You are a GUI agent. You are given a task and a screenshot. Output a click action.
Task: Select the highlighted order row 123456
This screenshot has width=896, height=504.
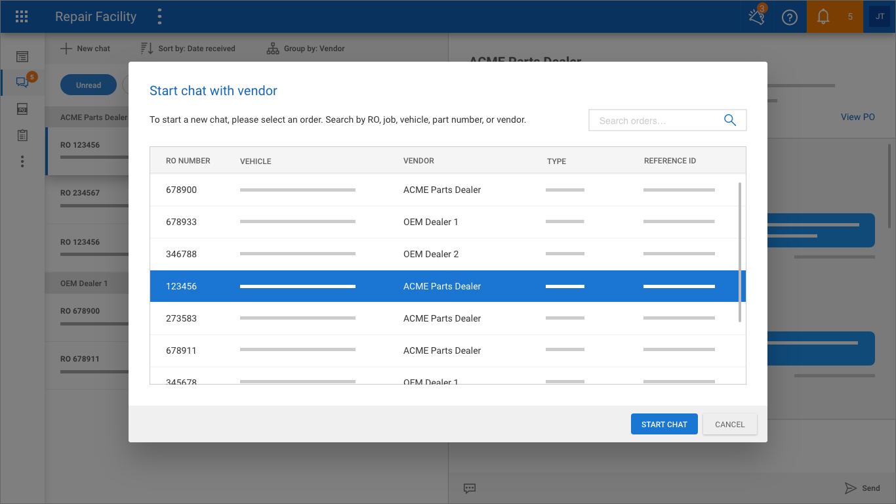point(448,286)
